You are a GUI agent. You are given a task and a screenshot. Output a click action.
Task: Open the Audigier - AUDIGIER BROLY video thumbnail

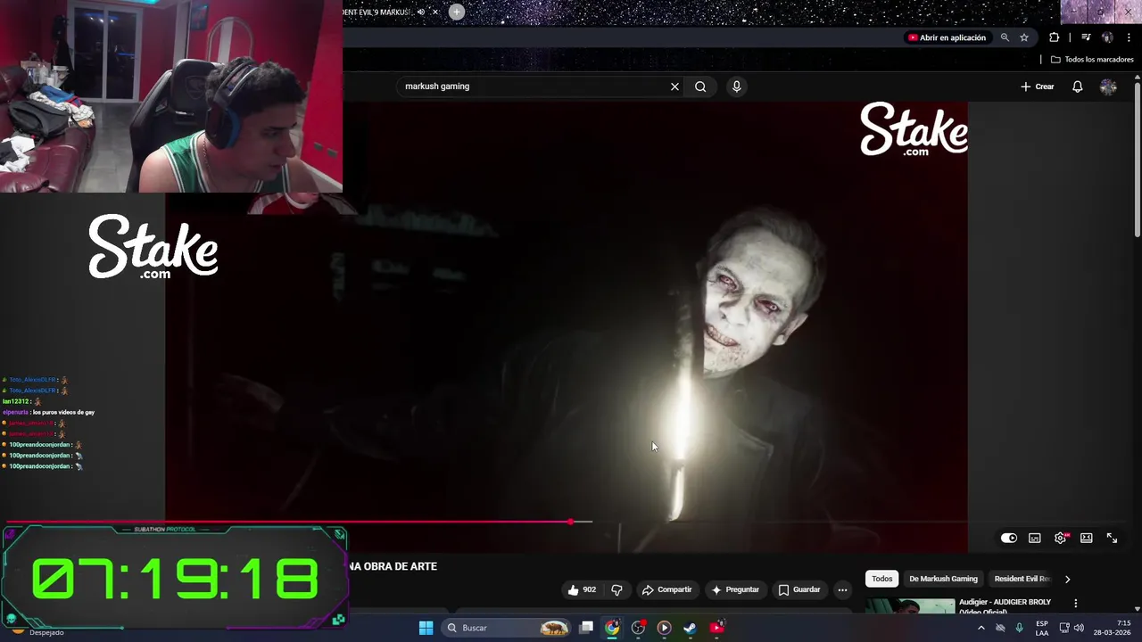(910, 605)
